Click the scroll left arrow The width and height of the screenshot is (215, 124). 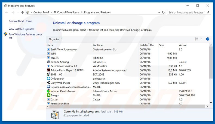point(48,106)
